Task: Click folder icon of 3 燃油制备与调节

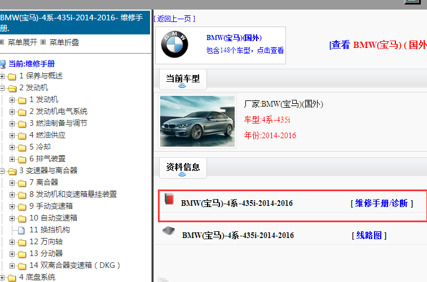Action: point(22,124)
